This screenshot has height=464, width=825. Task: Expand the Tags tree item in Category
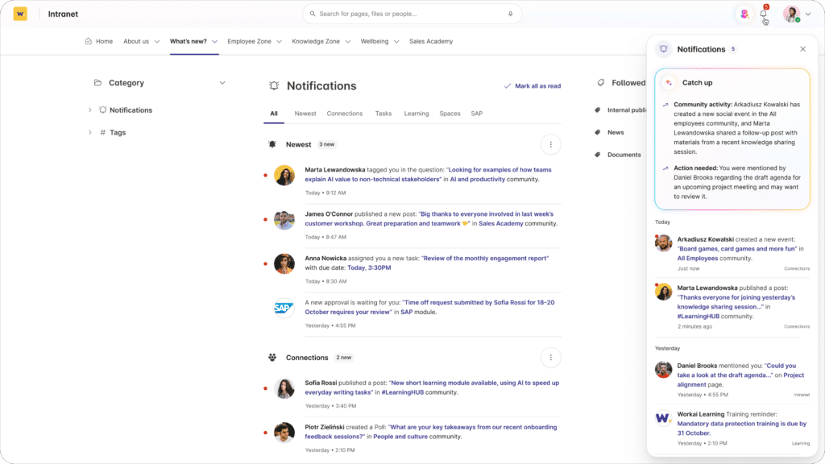click(x=90, y=132)
